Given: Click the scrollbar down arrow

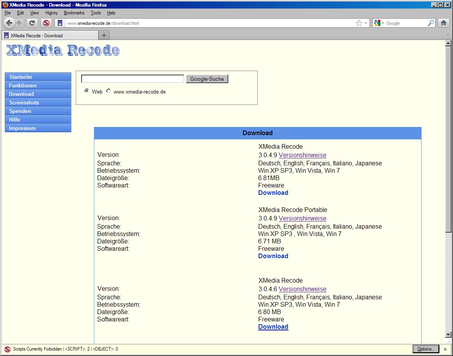Looking at the screenshot, I should point(448,335).
